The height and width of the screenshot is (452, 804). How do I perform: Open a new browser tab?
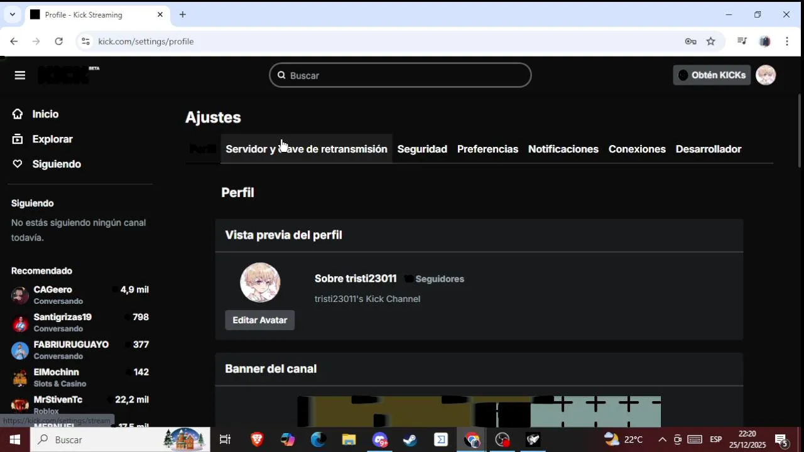pos(183,14)
